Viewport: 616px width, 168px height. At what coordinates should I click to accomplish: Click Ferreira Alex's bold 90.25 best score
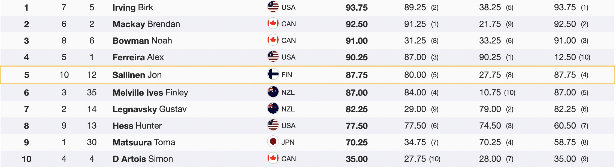357,57
